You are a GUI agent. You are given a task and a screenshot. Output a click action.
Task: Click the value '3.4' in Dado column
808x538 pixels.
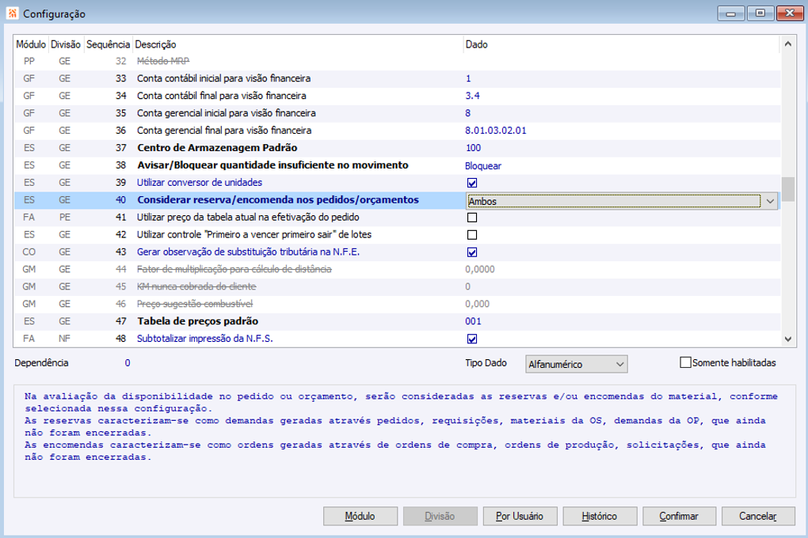click(473, 96)
